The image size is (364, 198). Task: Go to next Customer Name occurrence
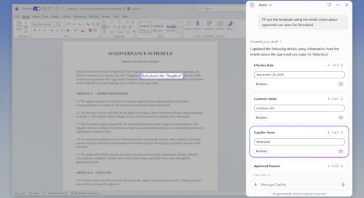(342, 99)
